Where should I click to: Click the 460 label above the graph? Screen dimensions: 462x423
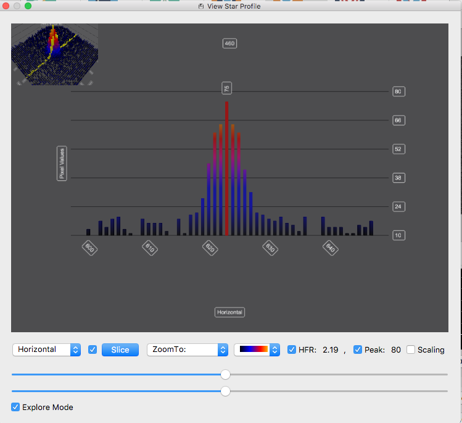[x=229, y=44]
